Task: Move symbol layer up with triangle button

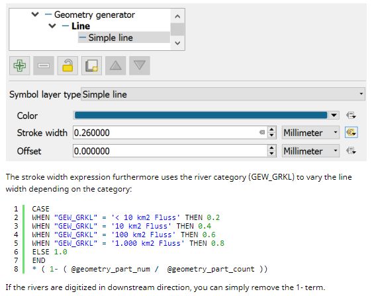Action: [116, 65]
